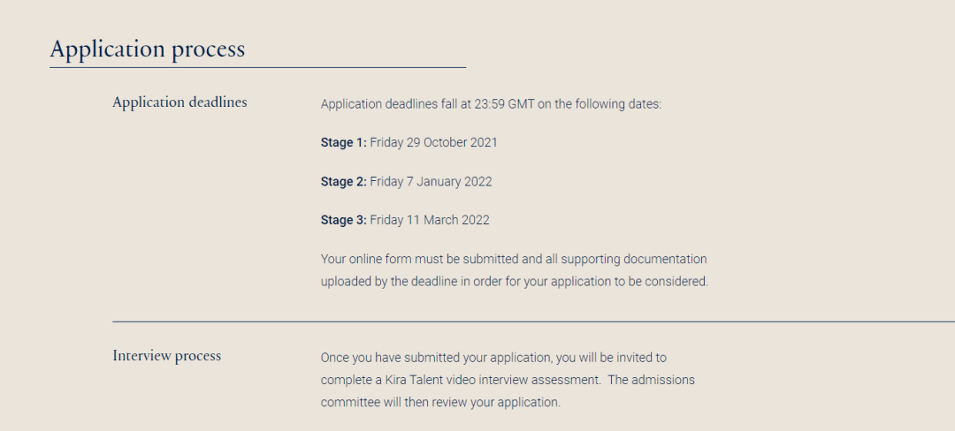Click the sentence starting "Application deadlines fall"
Viewport: 955px width, 431px height.
491,104
